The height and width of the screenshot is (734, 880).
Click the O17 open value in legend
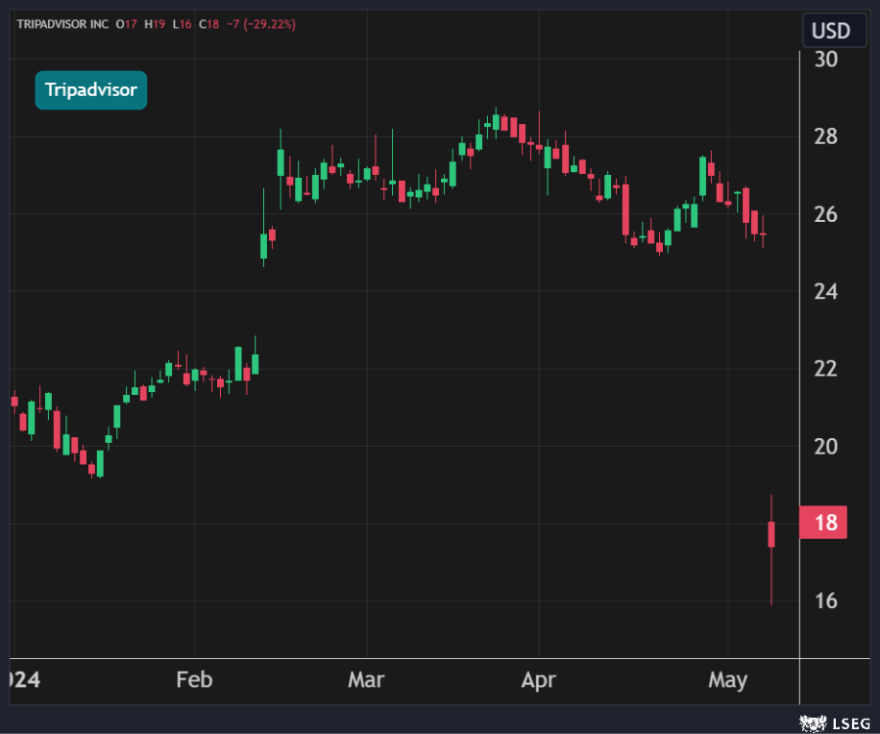point(127,24)
